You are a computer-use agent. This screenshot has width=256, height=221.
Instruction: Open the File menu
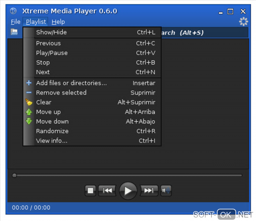[16, 22]
